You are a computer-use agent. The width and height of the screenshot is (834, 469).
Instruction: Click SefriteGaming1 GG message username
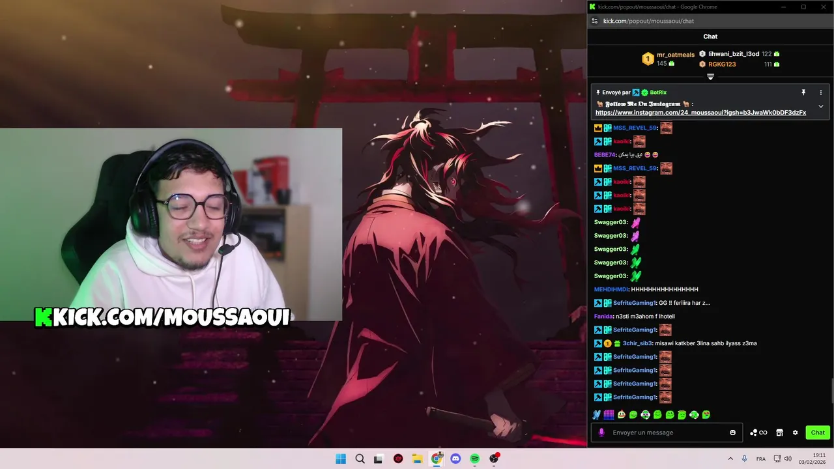pos(634,303)
